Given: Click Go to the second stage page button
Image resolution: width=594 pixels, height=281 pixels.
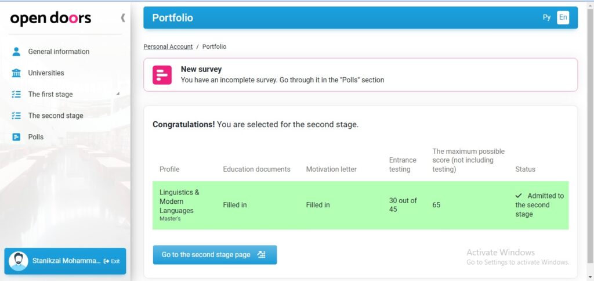Looking at the screenshot, I should [215, 255].
